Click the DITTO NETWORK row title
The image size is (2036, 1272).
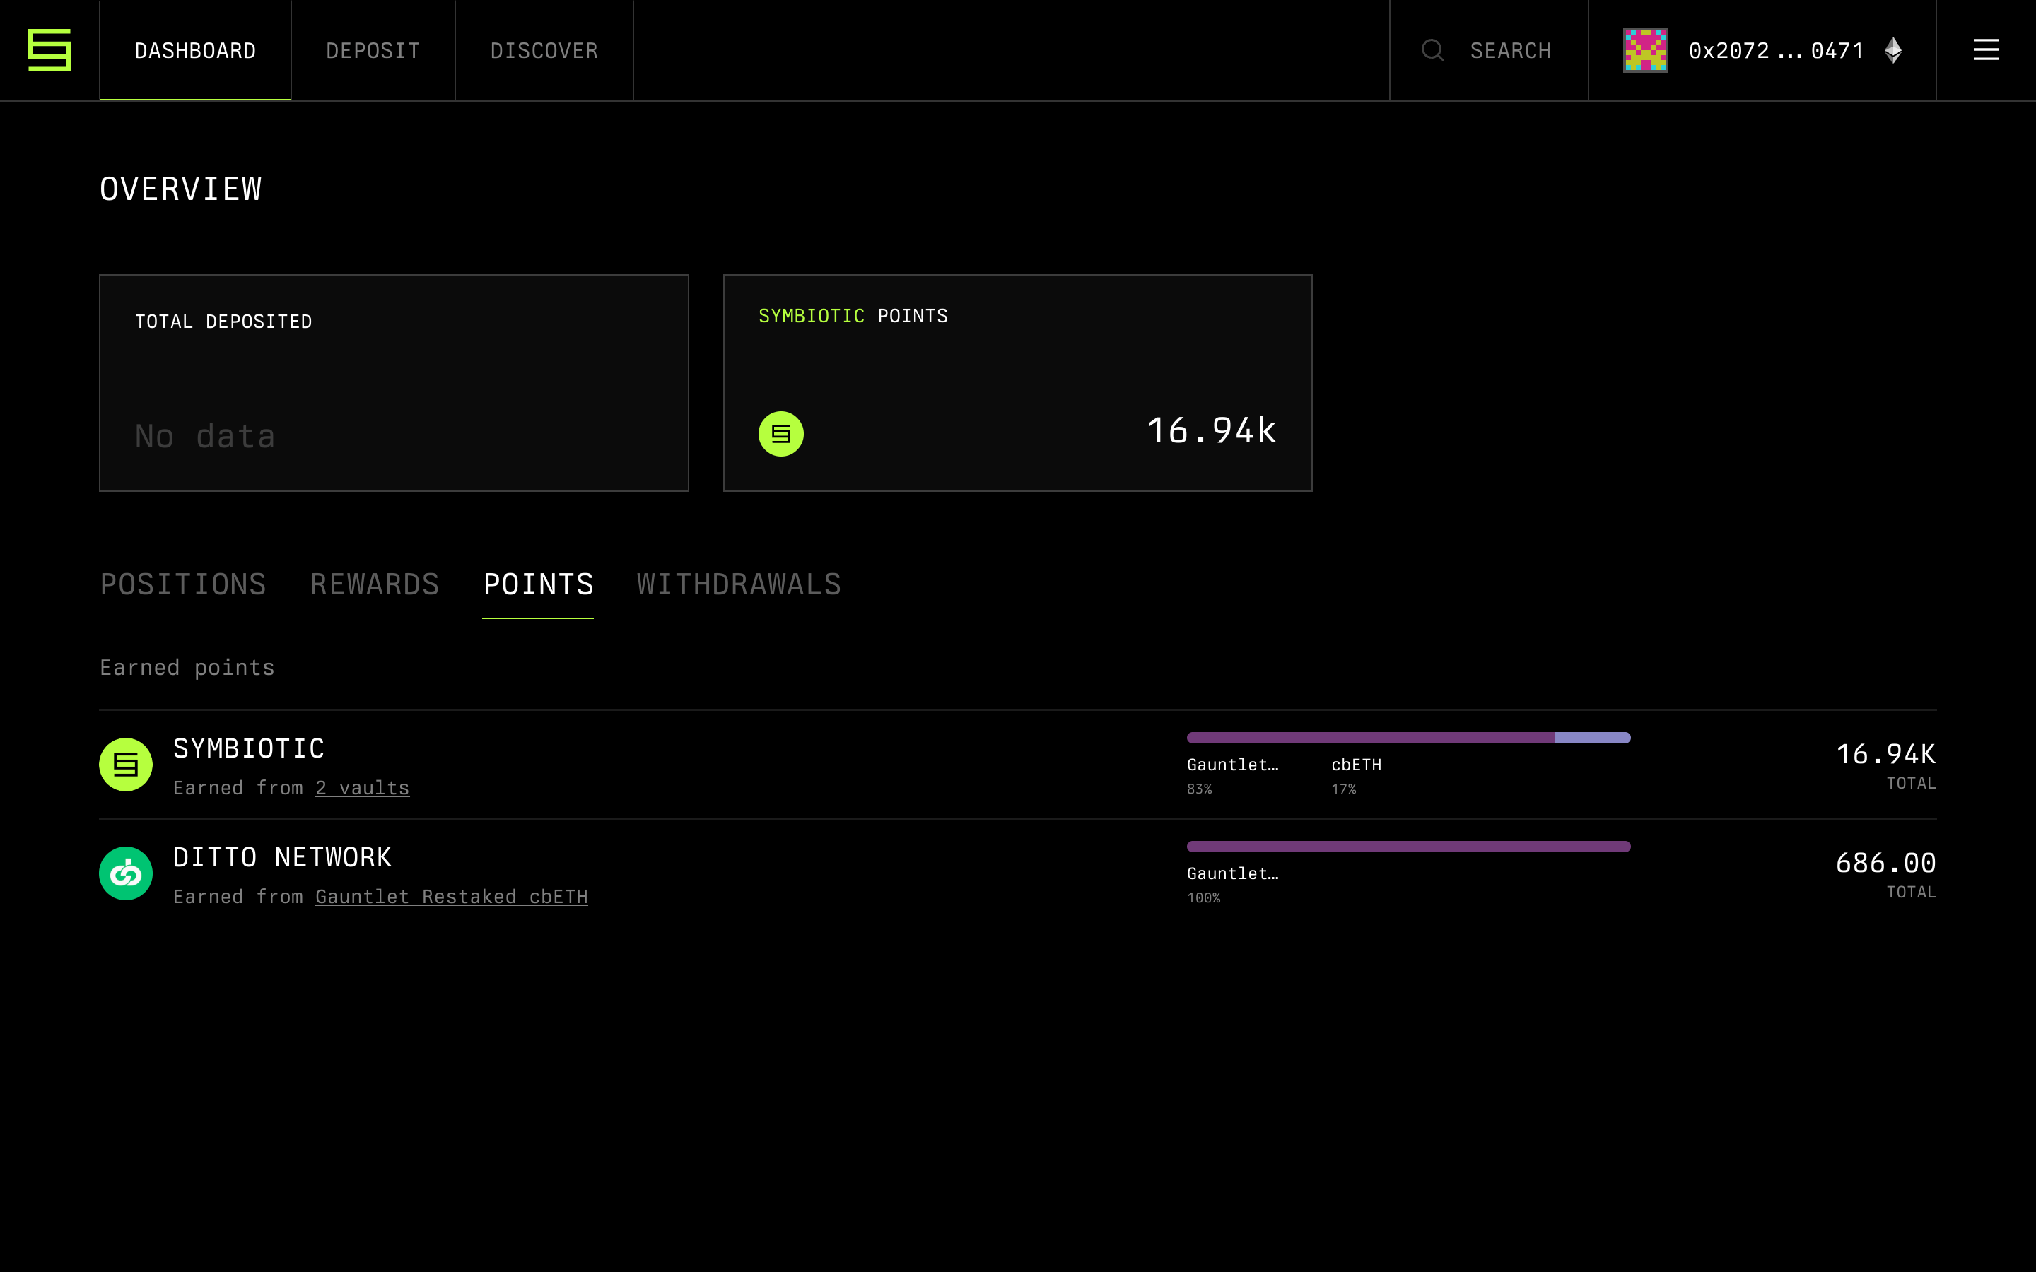coord(283,857)
